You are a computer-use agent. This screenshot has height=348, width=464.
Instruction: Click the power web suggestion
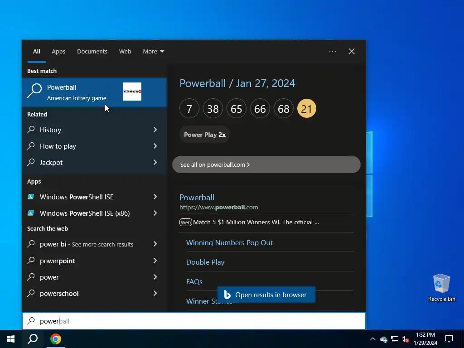pos(49,277)
